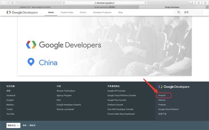209x130 pixels.
Task: Open the Google API Console link
Action: (116, 91)
